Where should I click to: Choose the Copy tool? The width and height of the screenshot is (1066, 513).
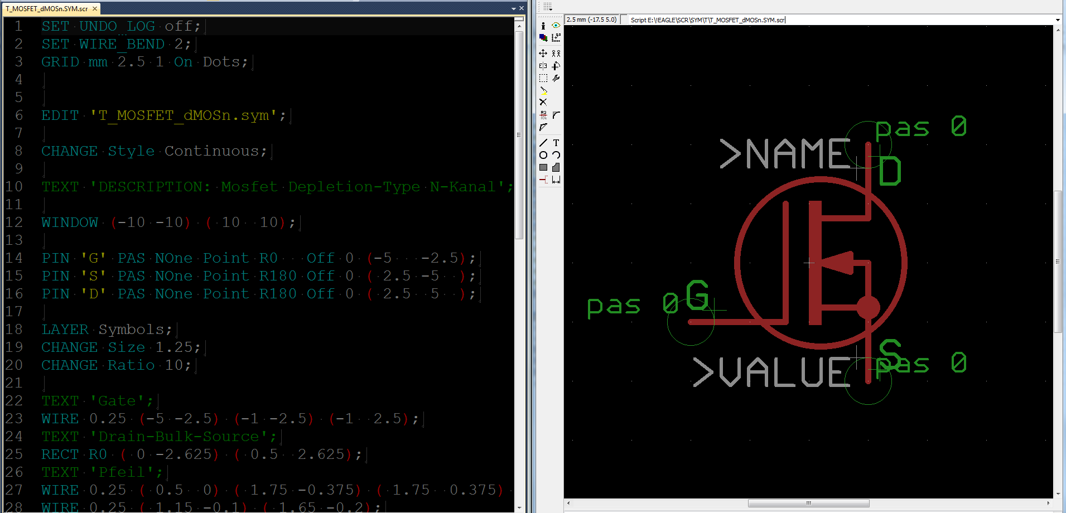click(556, 54)
